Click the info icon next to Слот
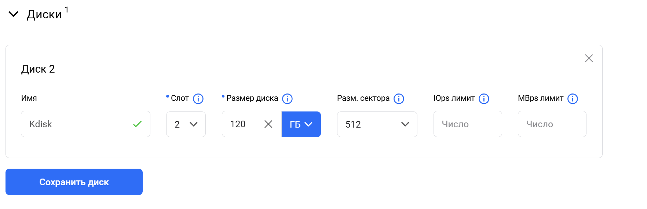 tap(198, 99)
